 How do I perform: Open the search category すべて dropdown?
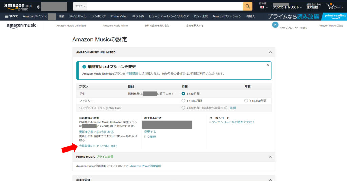(x=80, y=6)
